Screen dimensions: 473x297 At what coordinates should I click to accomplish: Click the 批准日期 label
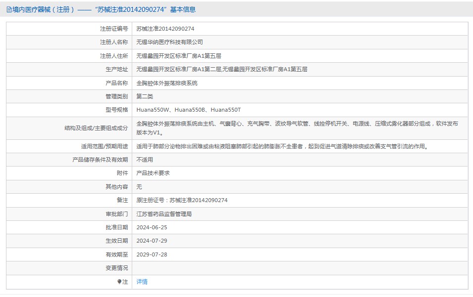[x=117, y=227]
